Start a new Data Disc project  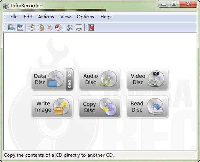coord(48,79)
